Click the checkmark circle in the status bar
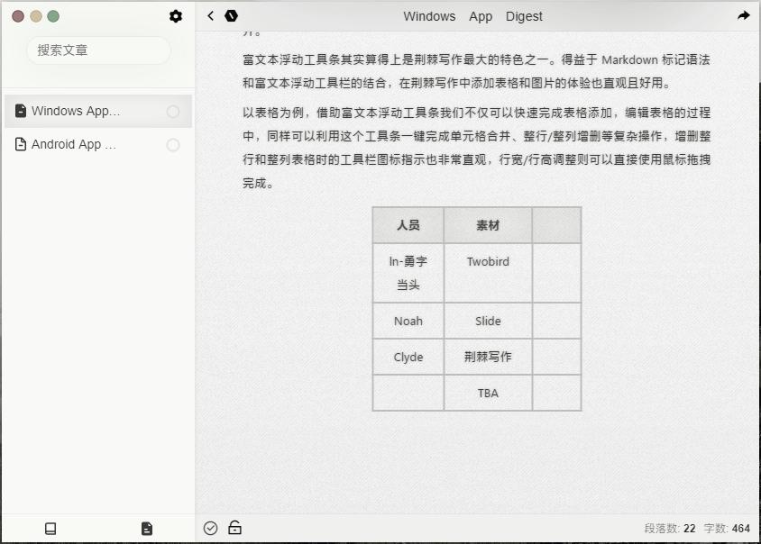This screenshot has height=544, width=761. pyautogui.click(x=210, y=528)
